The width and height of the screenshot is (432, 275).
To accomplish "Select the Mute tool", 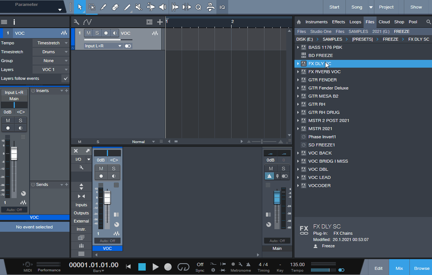I will tap(139, 7).
